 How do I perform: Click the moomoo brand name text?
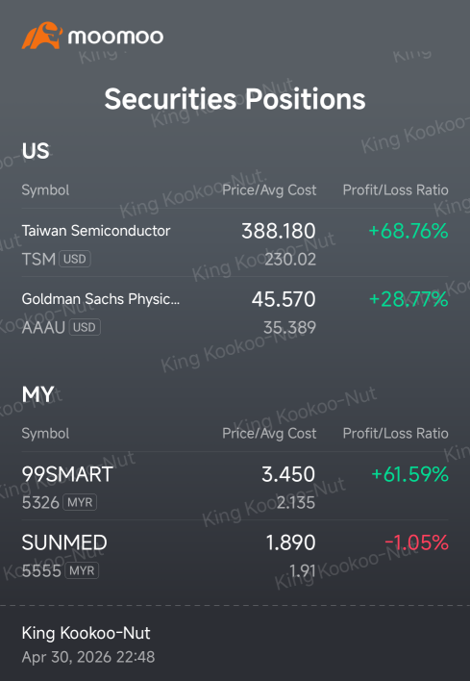[x=115, y=37]
